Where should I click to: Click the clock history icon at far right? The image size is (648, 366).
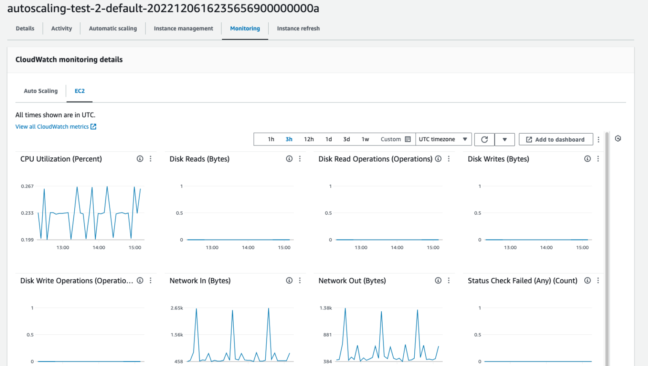pos(618,138)
